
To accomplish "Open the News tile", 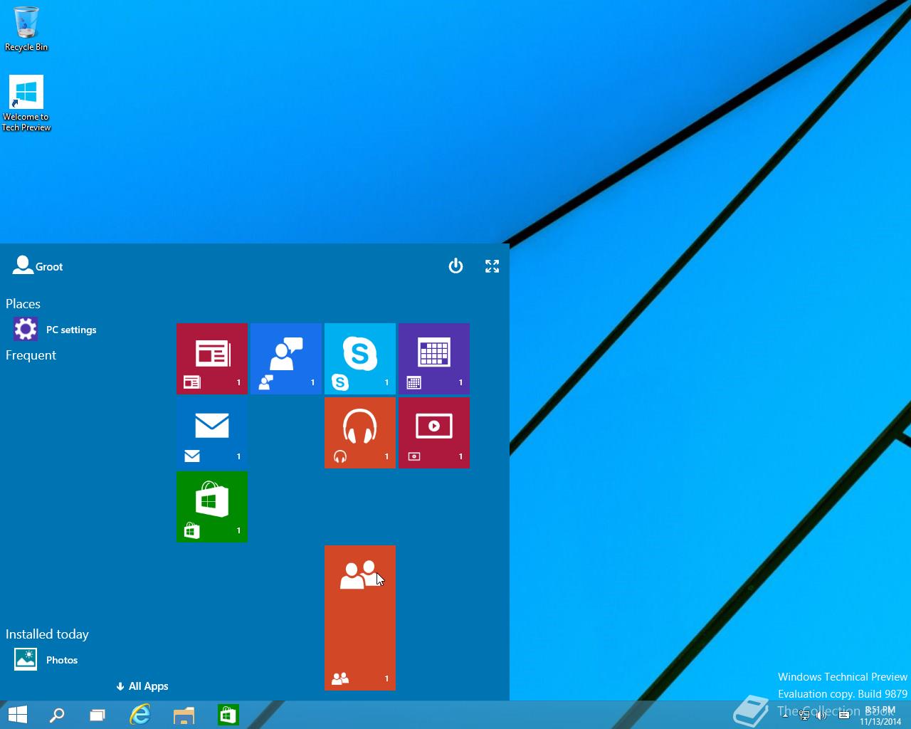I will [x=212, y=358].
